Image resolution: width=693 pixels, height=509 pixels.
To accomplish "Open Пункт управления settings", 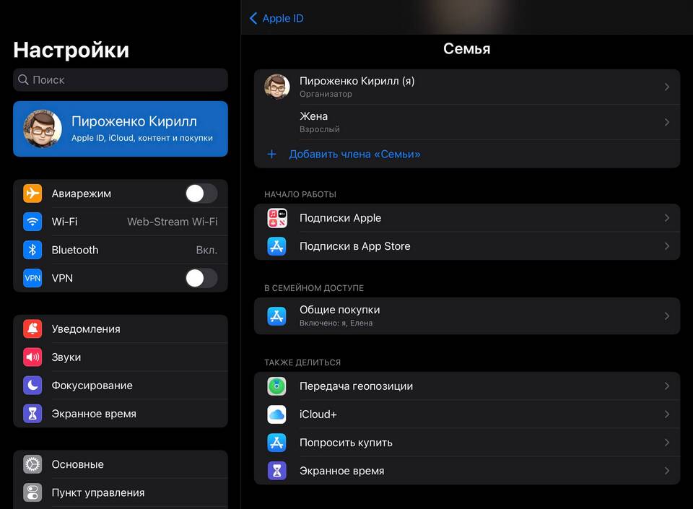I will pyautogui.click(x=121, y=492).
